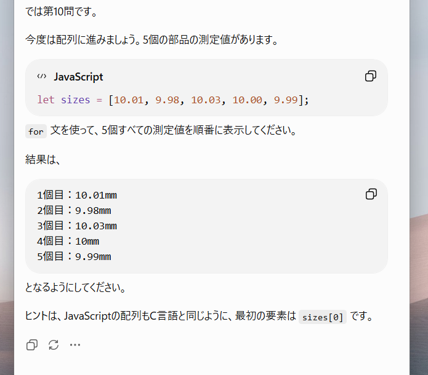
Task: Regenerate the response
Action: [x=54, y=345]
